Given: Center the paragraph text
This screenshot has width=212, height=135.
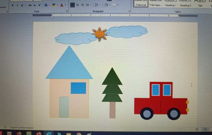Looking at the screenshot, I should coord(77,5).
